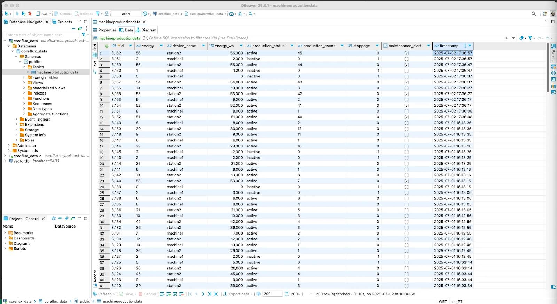Viewport: 557px width, 304px height.
Task: Select the Data tab
Action: 126,30
